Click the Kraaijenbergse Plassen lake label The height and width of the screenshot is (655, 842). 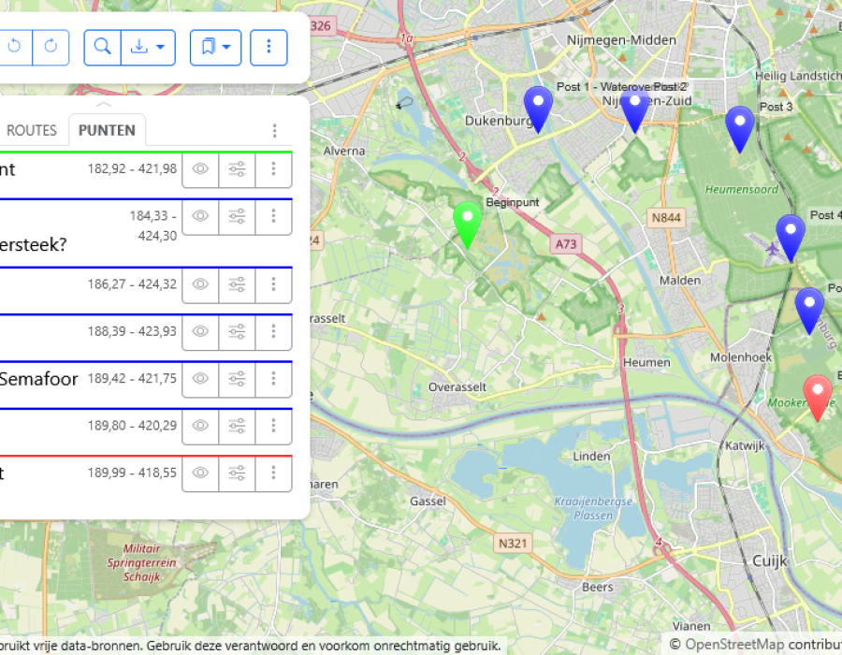click(x=593, y=508)
